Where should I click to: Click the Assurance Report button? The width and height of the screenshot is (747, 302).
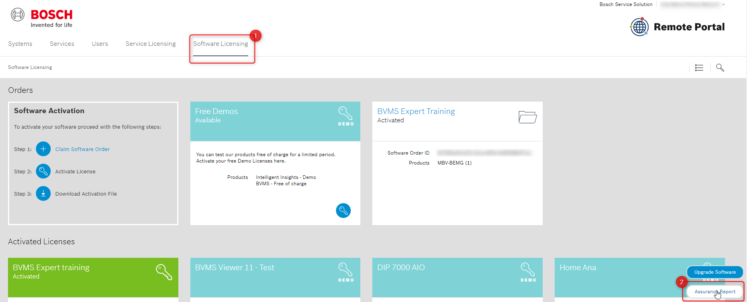[x=714, y=292]
